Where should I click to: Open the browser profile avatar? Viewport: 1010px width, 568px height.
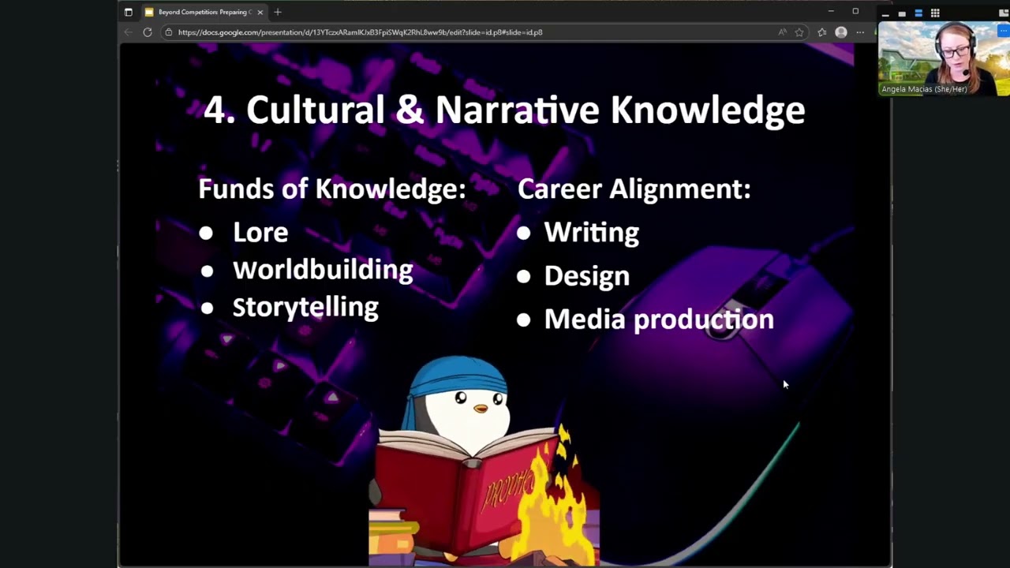[841, 32]
